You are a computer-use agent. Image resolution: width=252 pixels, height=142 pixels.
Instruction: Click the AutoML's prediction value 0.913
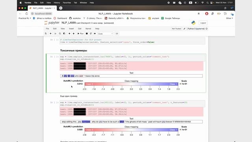click(80, 84)
